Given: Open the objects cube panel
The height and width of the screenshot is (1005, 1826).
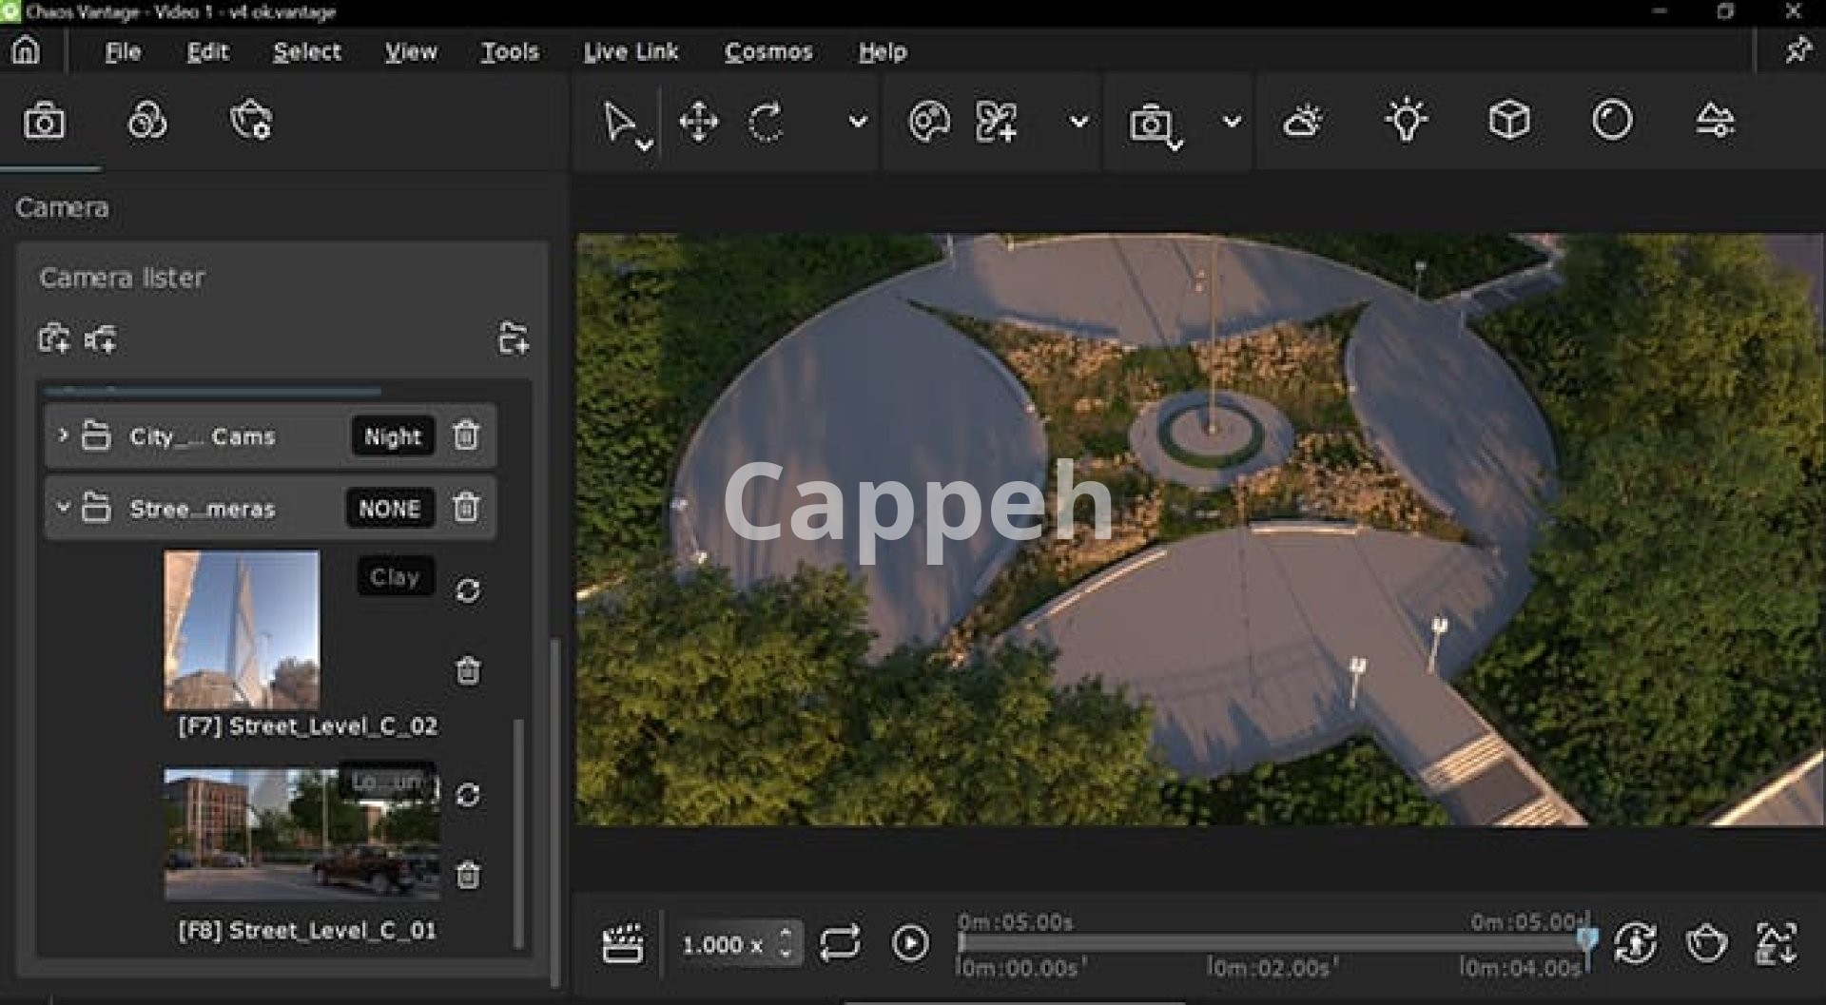Looking at the screenshot, I should pos(1508,121).
